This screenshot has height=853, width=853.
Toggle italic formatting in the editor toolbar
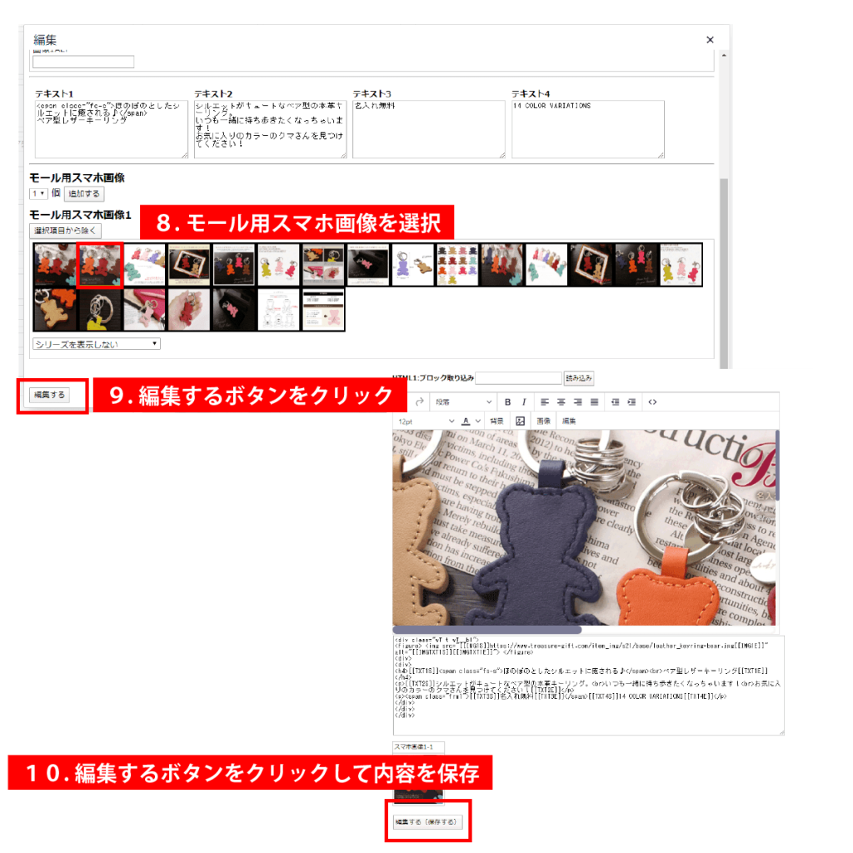click(x=524, y=402)
